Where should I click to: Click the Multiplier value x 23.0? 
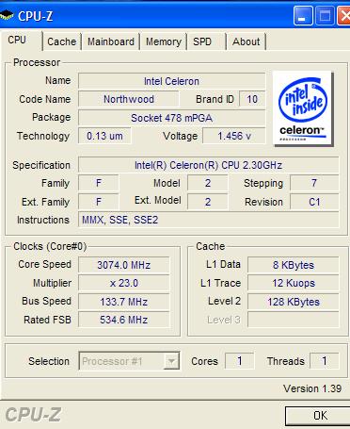tap(124, 283)
